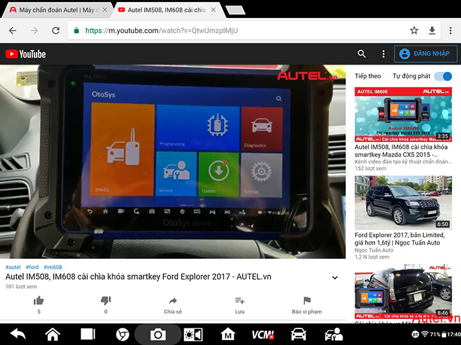The image size is (461, 345).
Task: Like the video with thumbs-up icon
Action: coord(38,300)
